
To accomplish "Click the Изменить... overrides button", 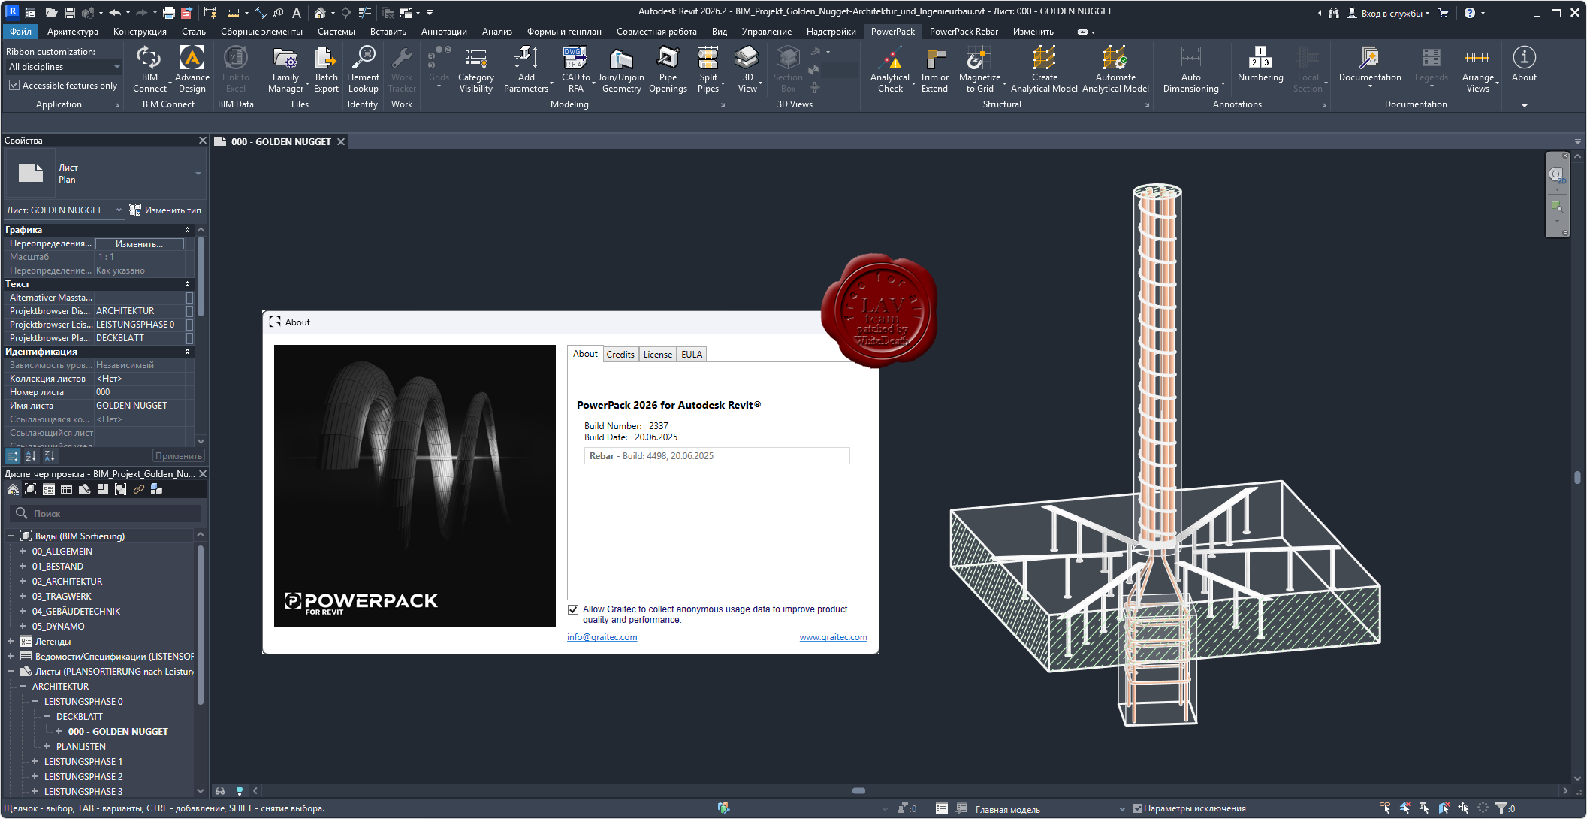I will (140, 244).
